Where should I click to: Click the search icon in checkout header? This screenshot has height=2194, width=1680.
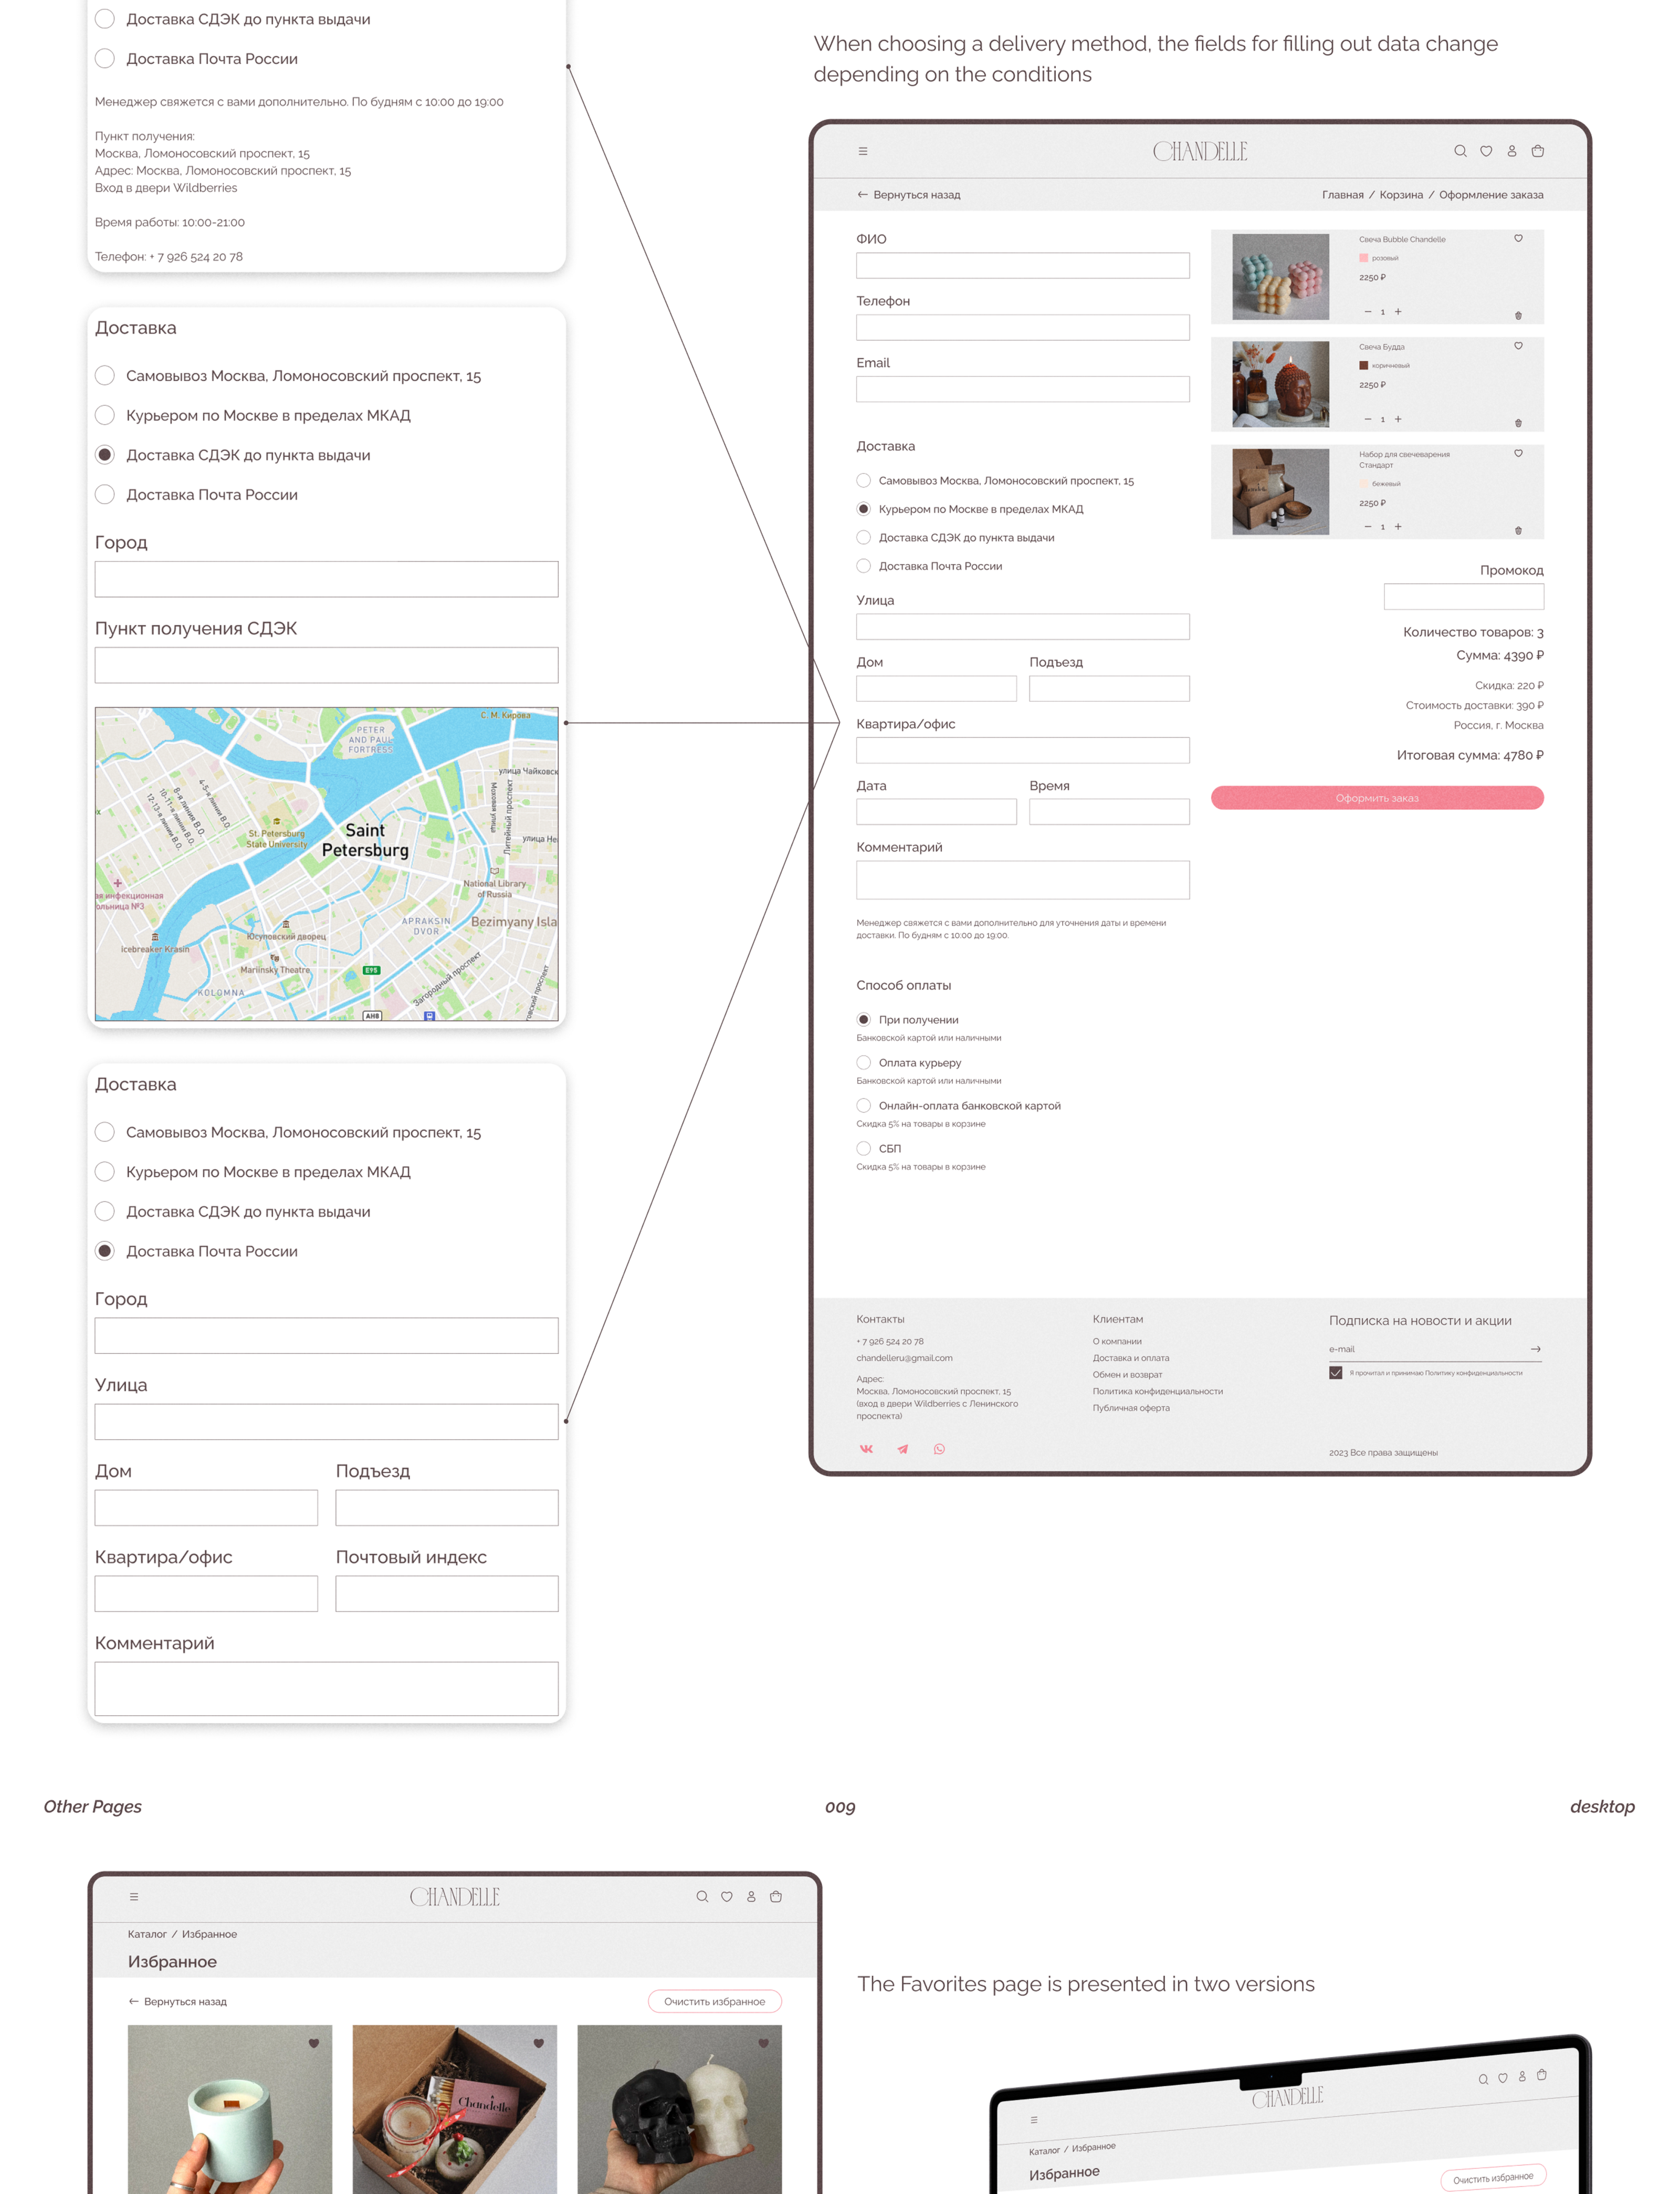pos(1460,152)
